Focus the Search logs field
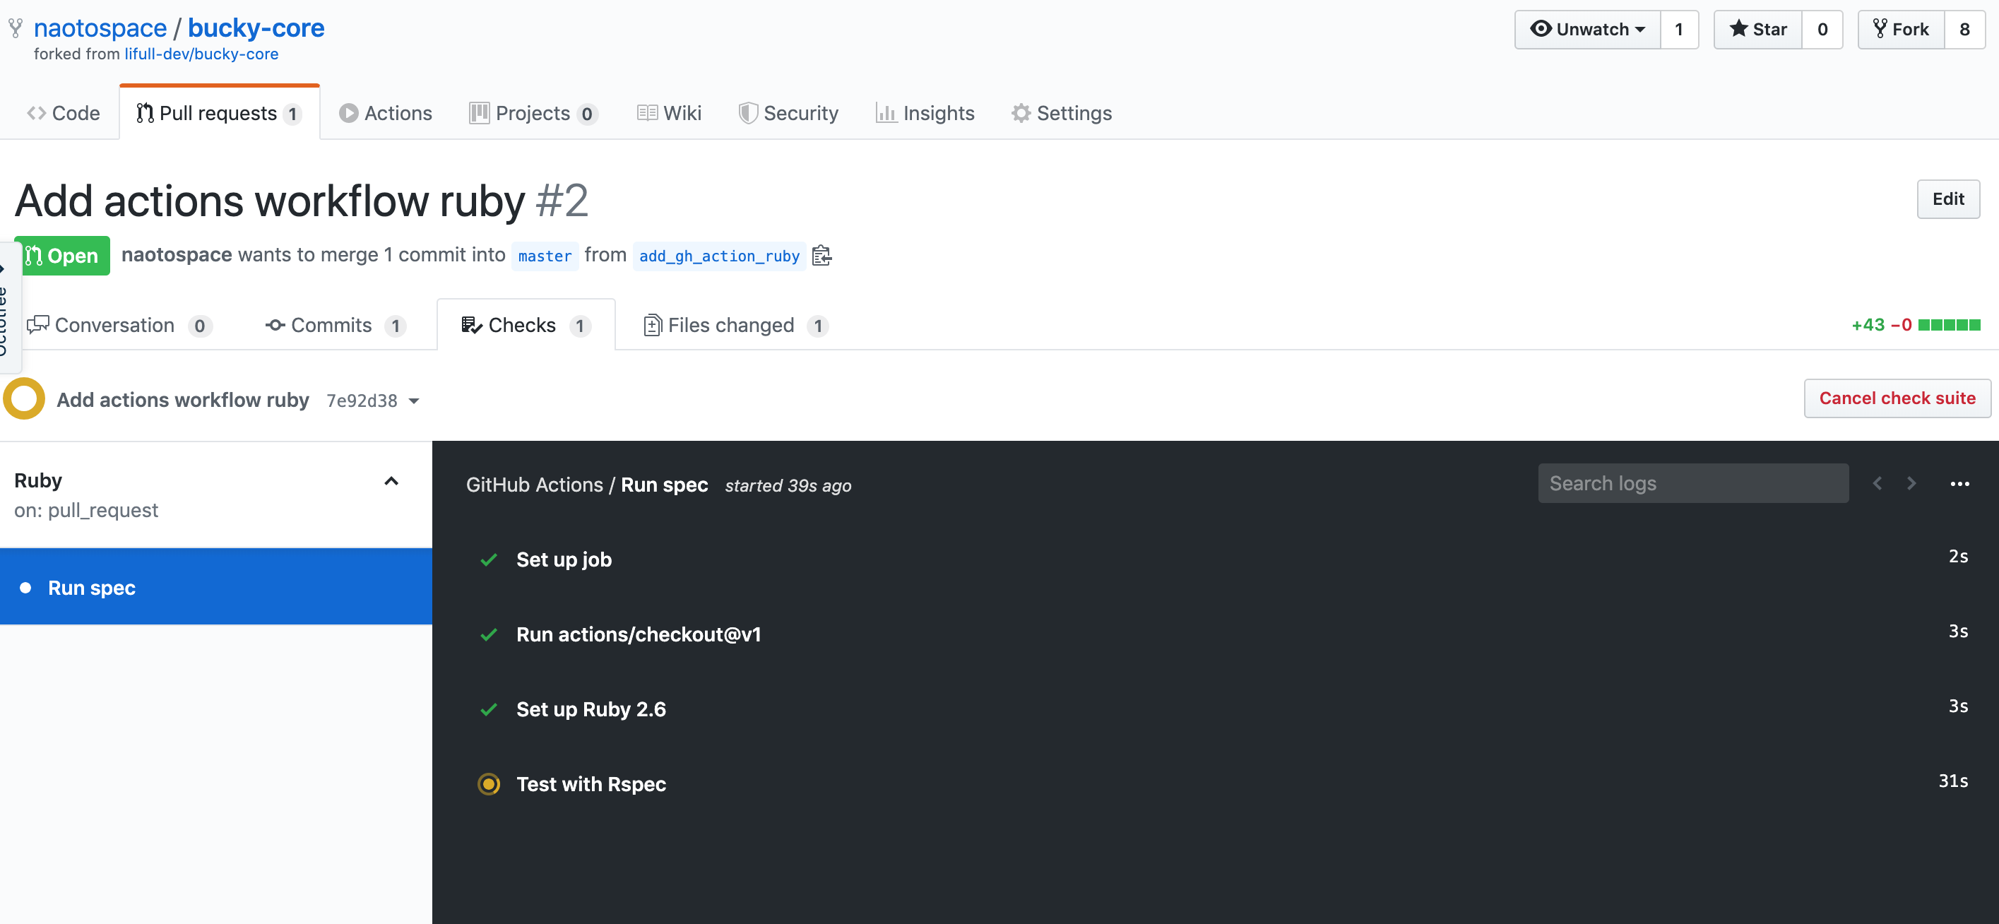The height and width of the screenshot is (924, 1999). tap(1693, 483)
